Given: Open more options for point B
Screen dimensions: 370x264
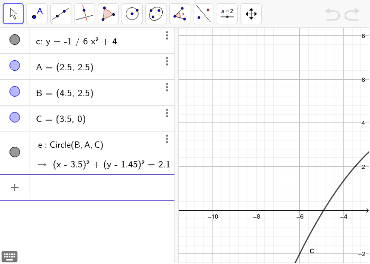Looking at the screenshot, I should 167,87.
